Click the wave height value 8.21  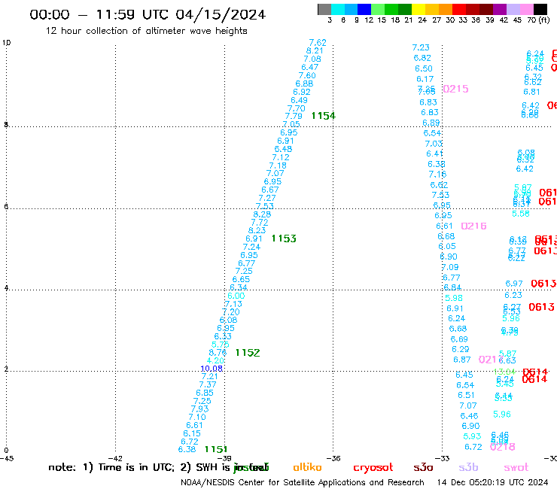(315, 51)
